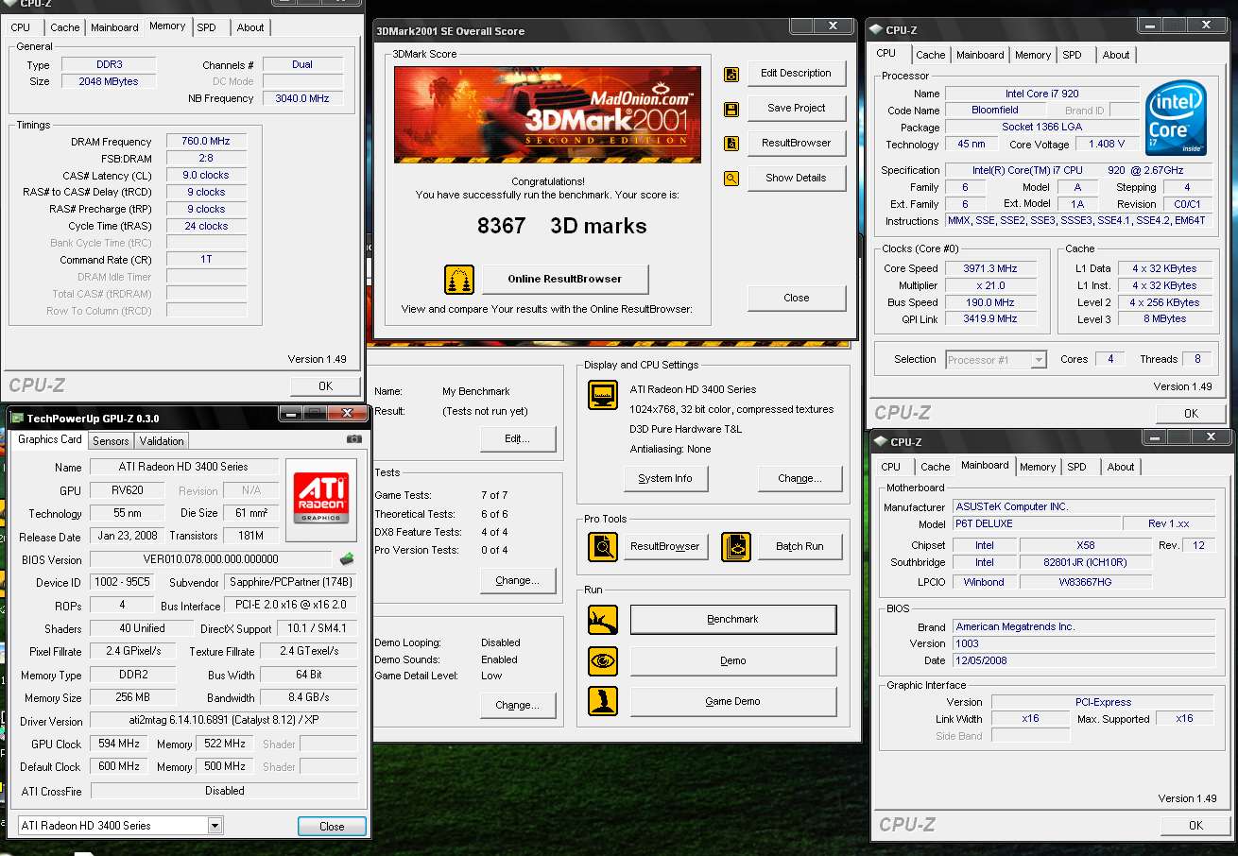Click OK in the CPU-Z window showing the Mainboard tab
Image resolution: width=1238 pixels, height=856 pixels.
click(x=1195, y=826)
